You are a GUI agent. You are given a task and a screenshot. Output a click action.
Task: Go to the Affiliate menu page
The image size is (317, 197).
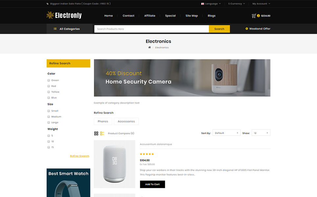pos(150,15)
